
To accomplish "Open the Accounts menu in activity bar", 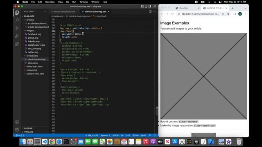I will pyautogui.click(x=17, y=122).
